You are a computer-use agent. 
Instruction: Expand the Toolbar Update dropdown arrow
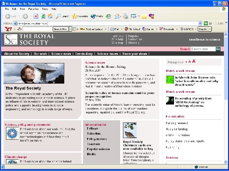[105, 29]
